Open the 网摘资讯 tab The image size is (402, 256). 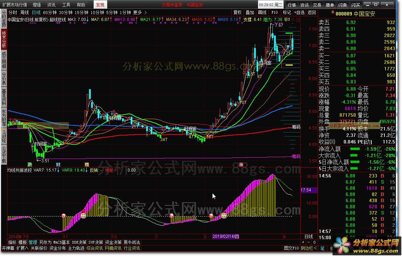pos(113,248)
